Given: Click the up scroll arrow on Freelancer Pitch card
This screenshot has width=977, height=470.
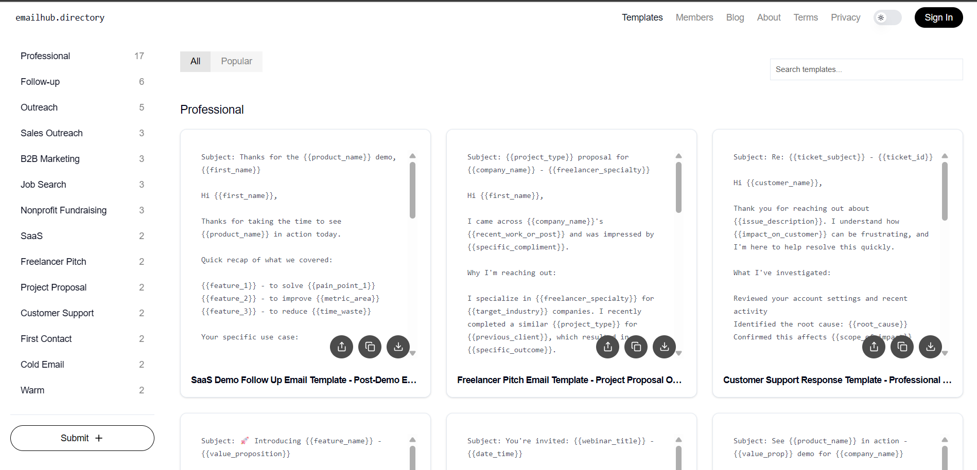Looking at the screenshot, I should tap(678, 155).
